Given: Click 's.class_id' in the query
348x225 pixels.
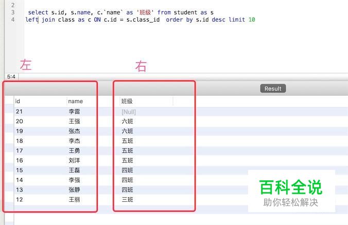Looking at the screenshot, I should 143,20.
